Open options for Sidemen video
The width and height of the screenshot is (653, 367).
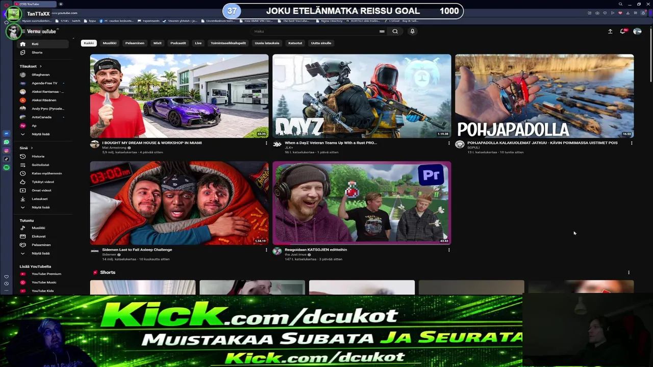click(266, 250)
